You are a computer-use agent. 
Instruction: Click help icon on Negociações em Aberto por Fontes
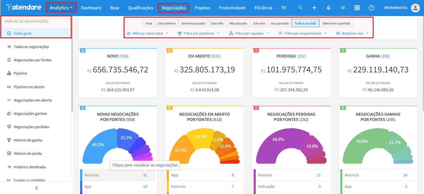(169, 108)
